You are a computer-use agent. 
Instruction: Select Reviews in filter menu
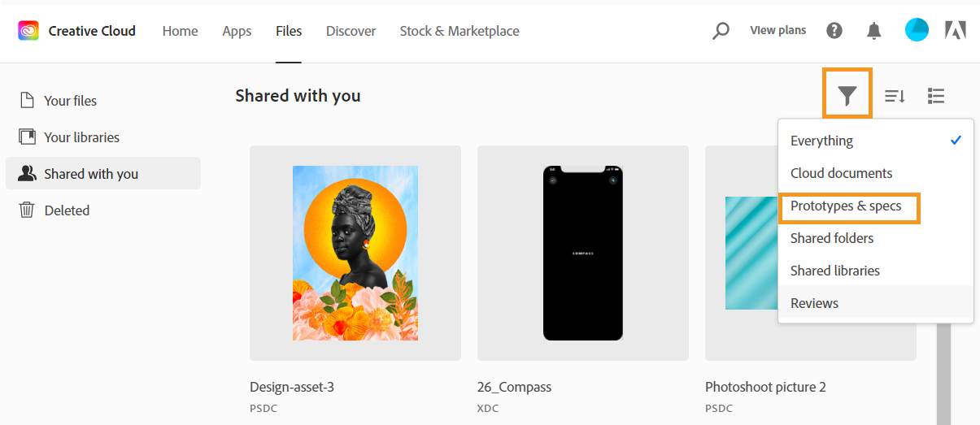coord(814,303)
